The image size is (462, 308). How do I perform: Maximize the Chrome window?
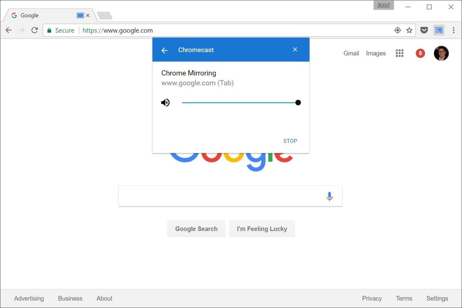pyautogui.click(x=429, y=7)
